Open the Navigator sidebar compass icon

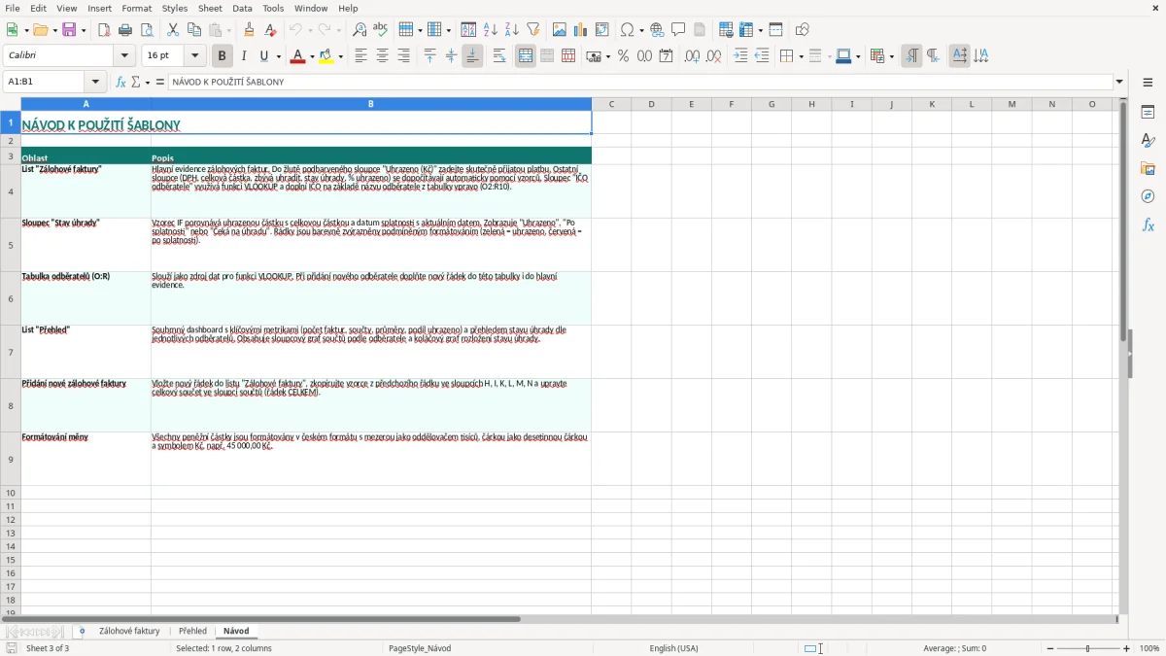coord(1148,196)
